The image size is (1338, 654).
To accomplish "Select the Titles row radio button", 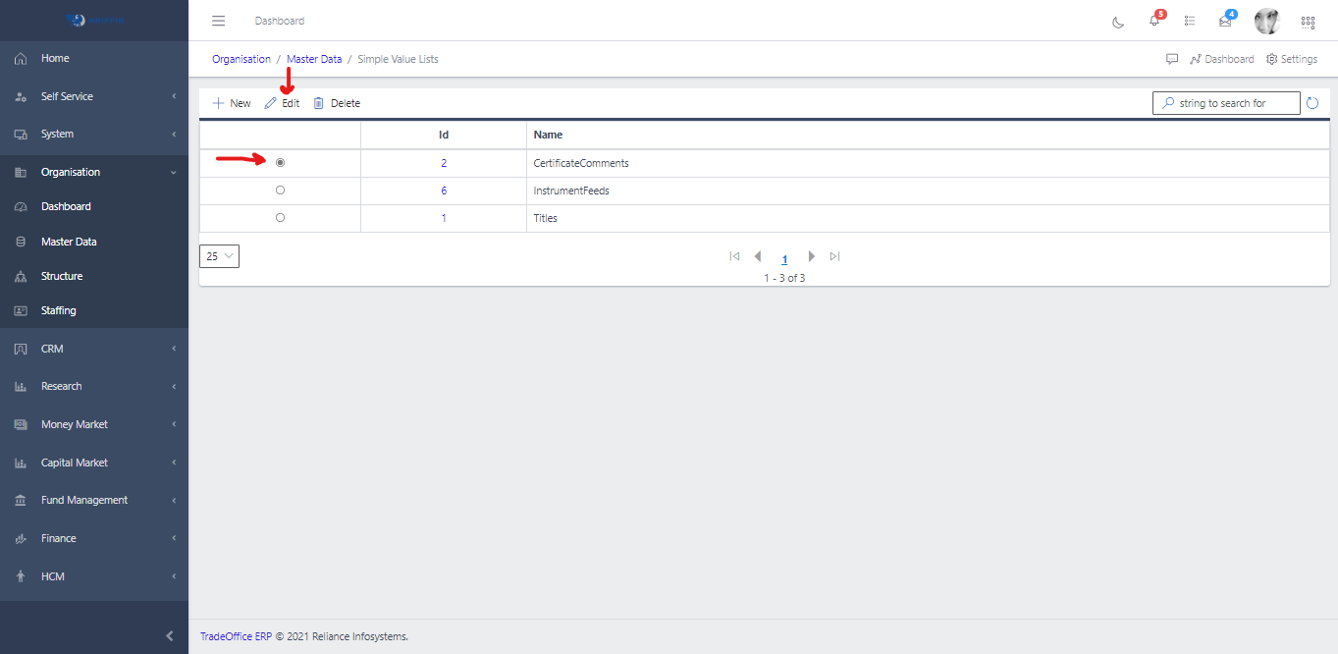I will coord(281,218).
